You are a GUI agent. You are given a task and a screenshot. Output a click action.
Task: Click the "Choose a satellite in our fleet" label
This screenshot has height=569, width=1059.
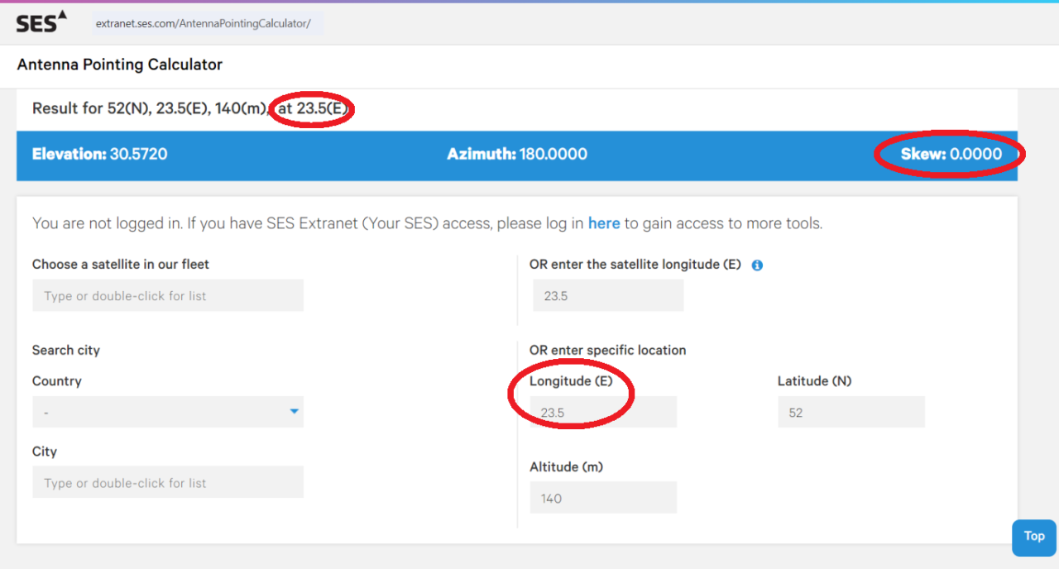coord(121,265)
